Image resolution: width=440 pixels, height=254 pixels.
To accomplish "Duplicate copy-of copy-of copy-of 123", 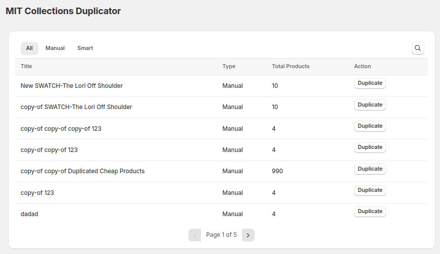I will (x=370, y=126).
